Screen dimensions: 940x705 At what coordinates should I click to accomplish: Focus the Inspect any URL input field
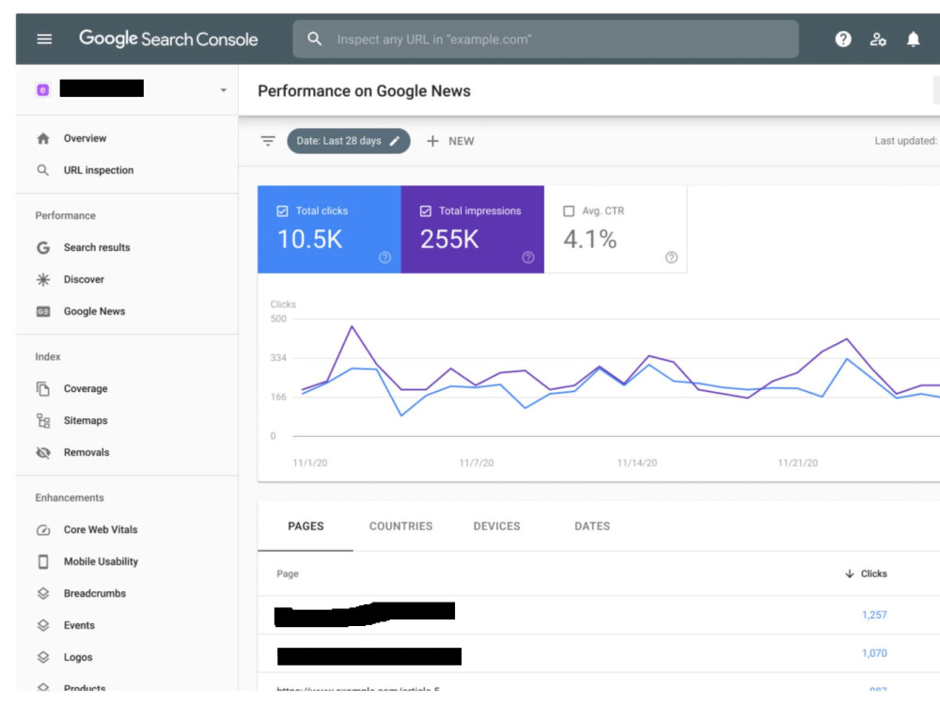click(545, 39)
